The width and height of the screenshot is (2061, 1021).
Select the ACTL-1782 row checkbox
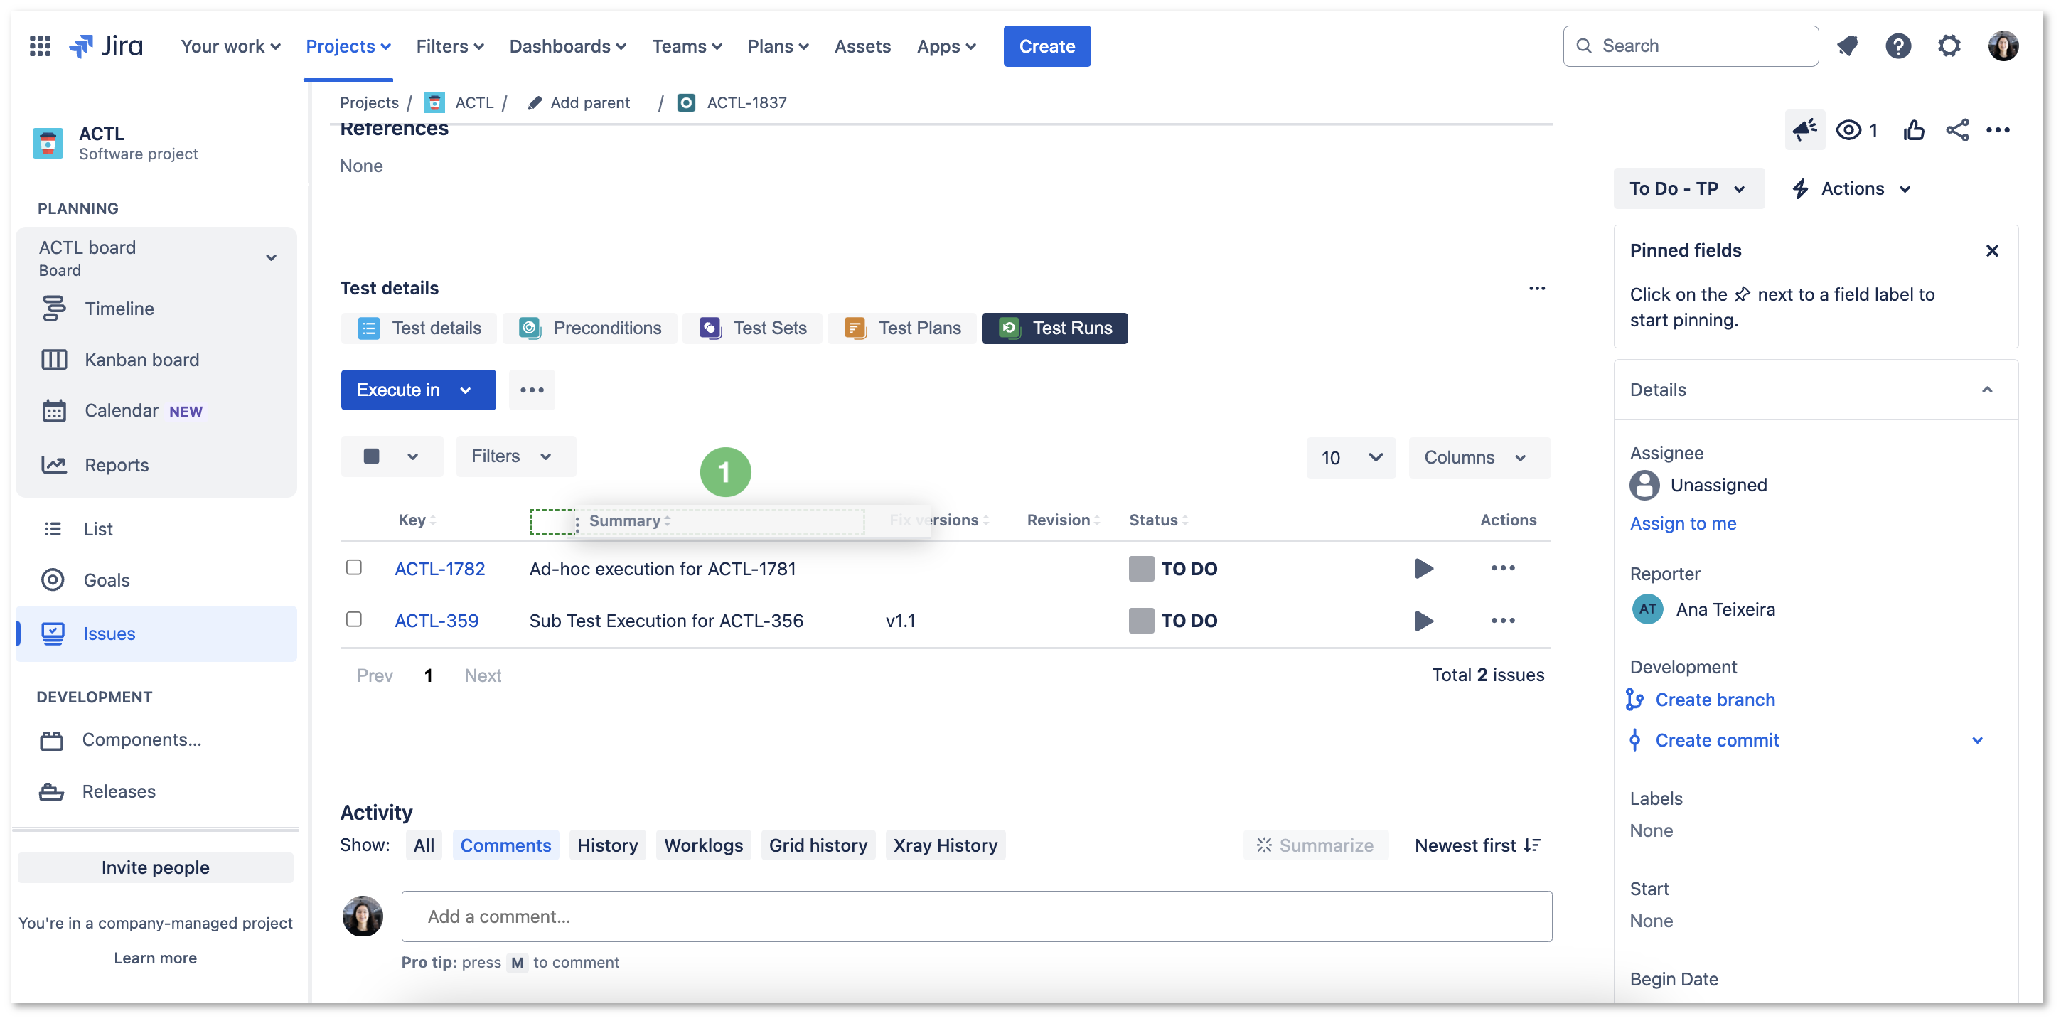(x=353, y=567)
